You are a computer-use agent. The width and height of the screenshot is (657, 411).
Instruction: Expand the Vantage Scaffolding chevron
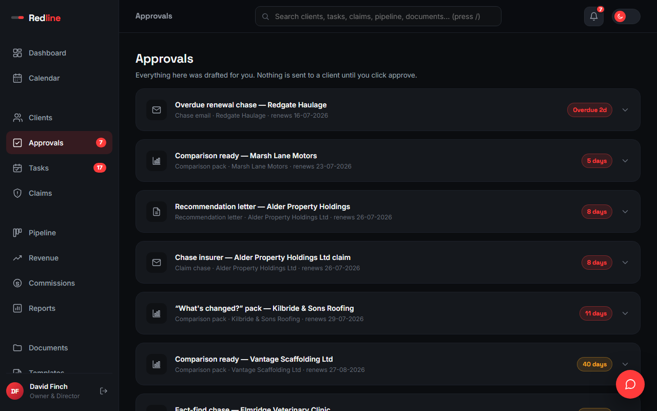point(625,364)
